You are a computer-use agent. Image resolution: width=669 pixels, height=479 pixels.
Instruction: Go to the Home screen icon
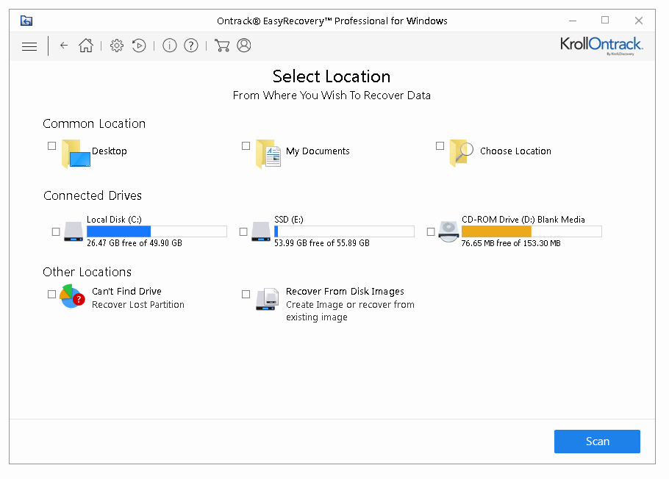coord(86,46)
